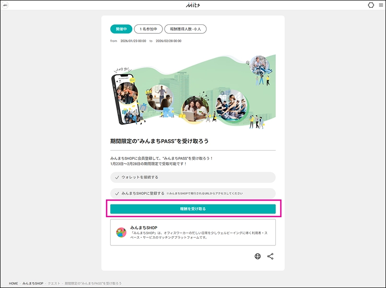Viewport: 386px width, 288px height.
Task: Click the circular mits logo at top-left
Action: [5, 5]
